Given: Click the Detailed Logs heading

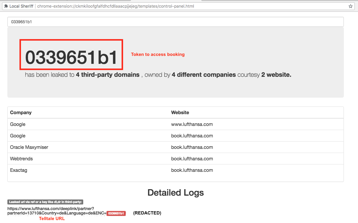Looking at the screenshot, I should coord(176,193).
